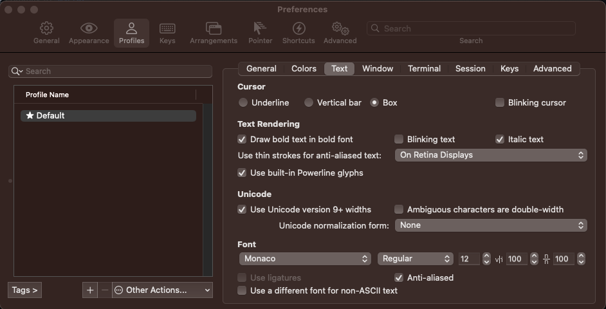Open the Pointer cursor icon

[260, 28]
